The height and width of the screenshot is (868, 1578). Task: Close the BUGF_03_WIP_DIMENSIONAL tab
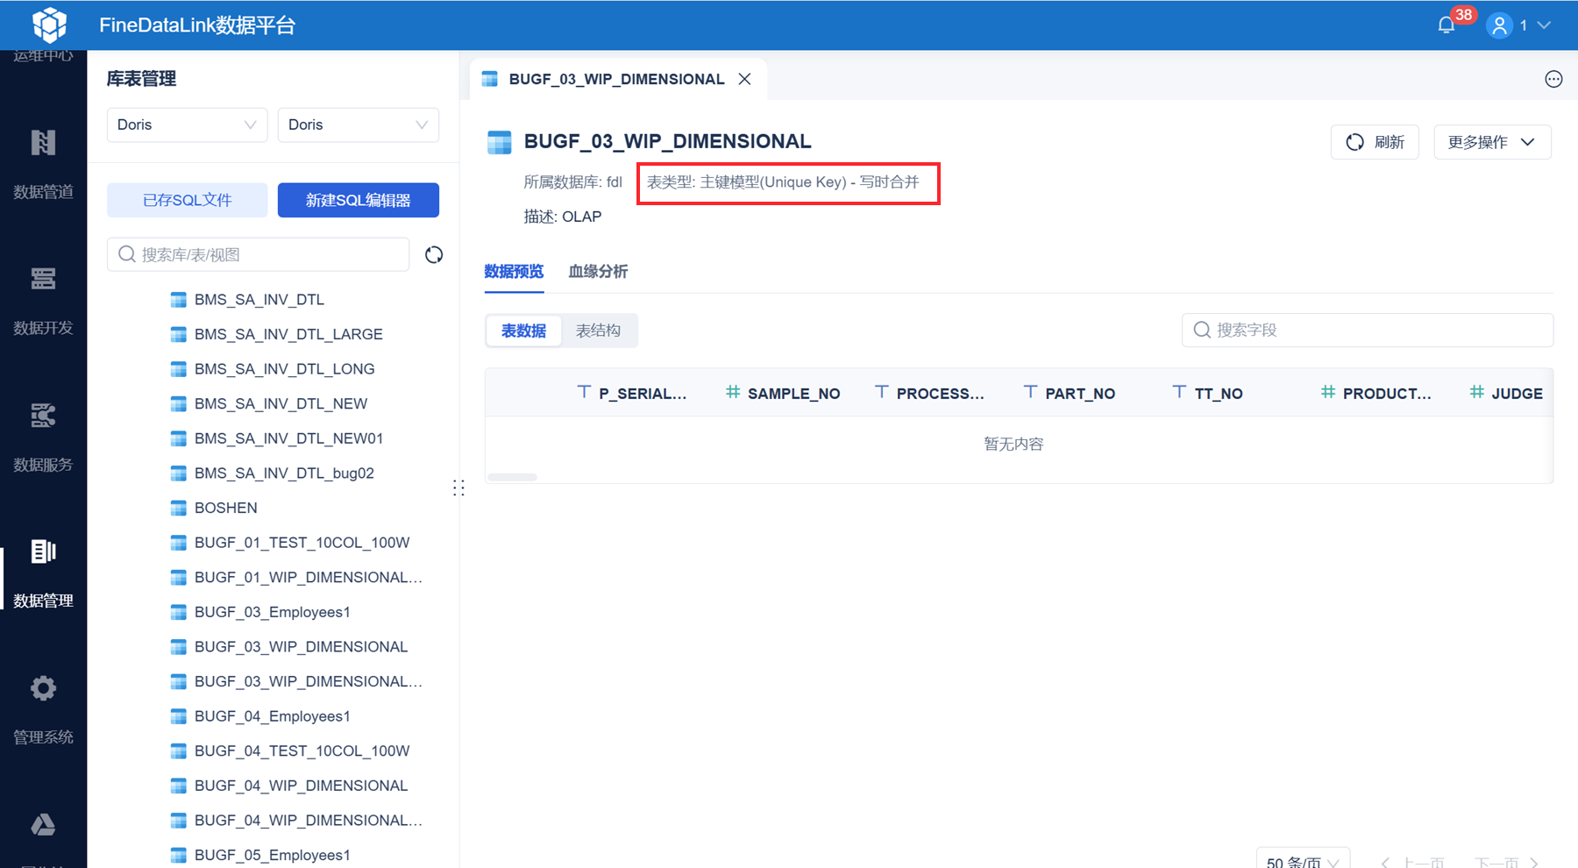pyautogui.click(x=744, y=79)
